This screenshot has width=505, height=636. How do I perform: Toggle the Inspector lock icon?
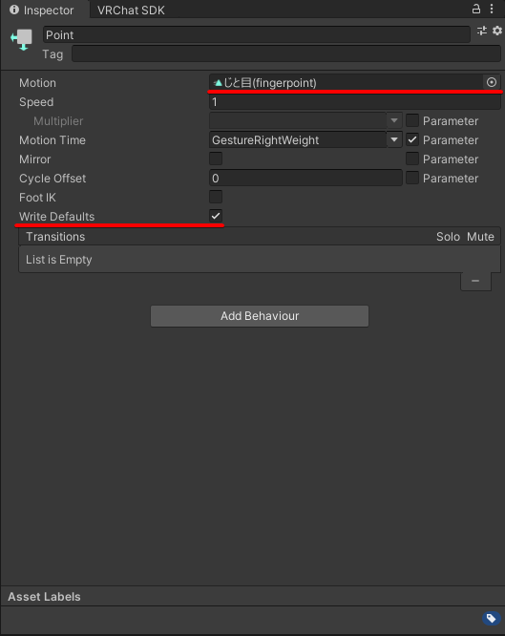476,9
